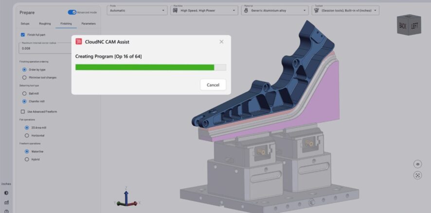This screenshot has width=431, height=213.
Task: Select Waterline freeform operation
Action: [x=27, y=151]
